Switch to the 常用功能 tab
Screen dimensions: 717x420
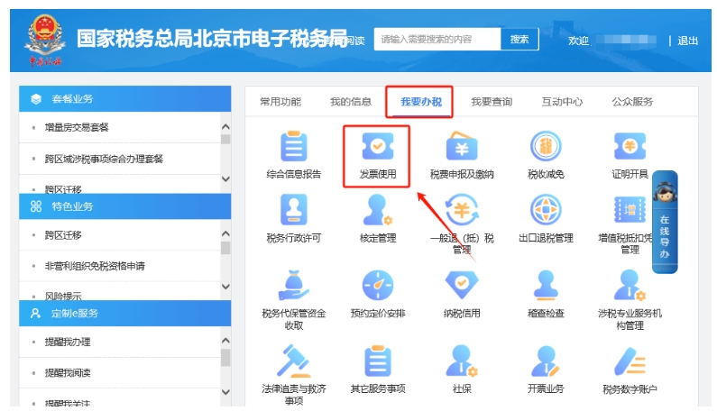(280, 102)
